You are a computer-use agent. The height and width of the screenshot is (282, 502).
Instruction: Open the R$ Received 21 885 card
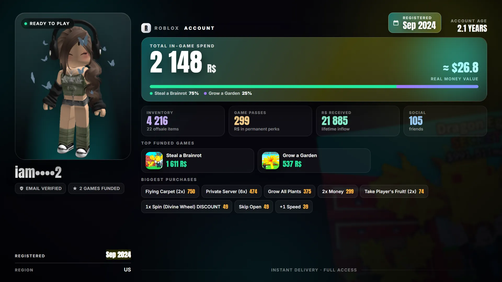coord(358,121)
